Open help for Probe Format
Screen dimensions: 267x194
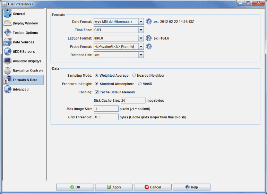click(149, 47)
